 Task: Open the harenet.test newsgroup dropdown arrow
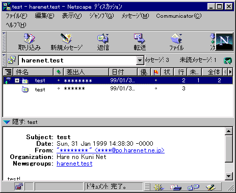click(140, 60)
